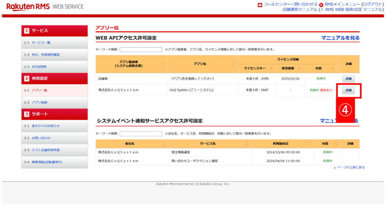Click アプリ一覧 page heading

coord(107,28)
